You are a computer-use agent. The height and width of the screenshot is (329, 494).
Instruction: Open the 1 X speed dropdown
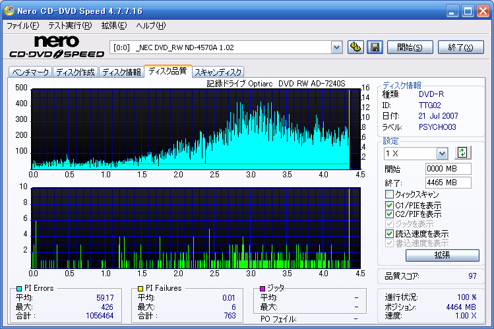442,154
